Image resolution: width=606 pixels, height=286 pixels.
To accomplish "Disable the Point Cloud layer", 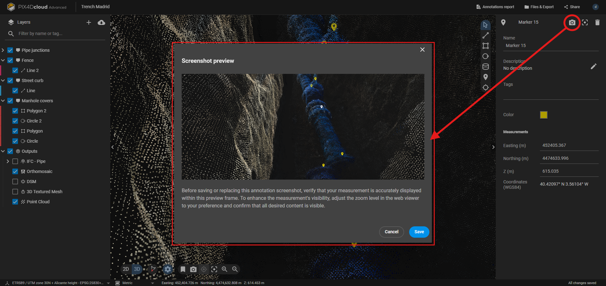I will tap(15, 201).
